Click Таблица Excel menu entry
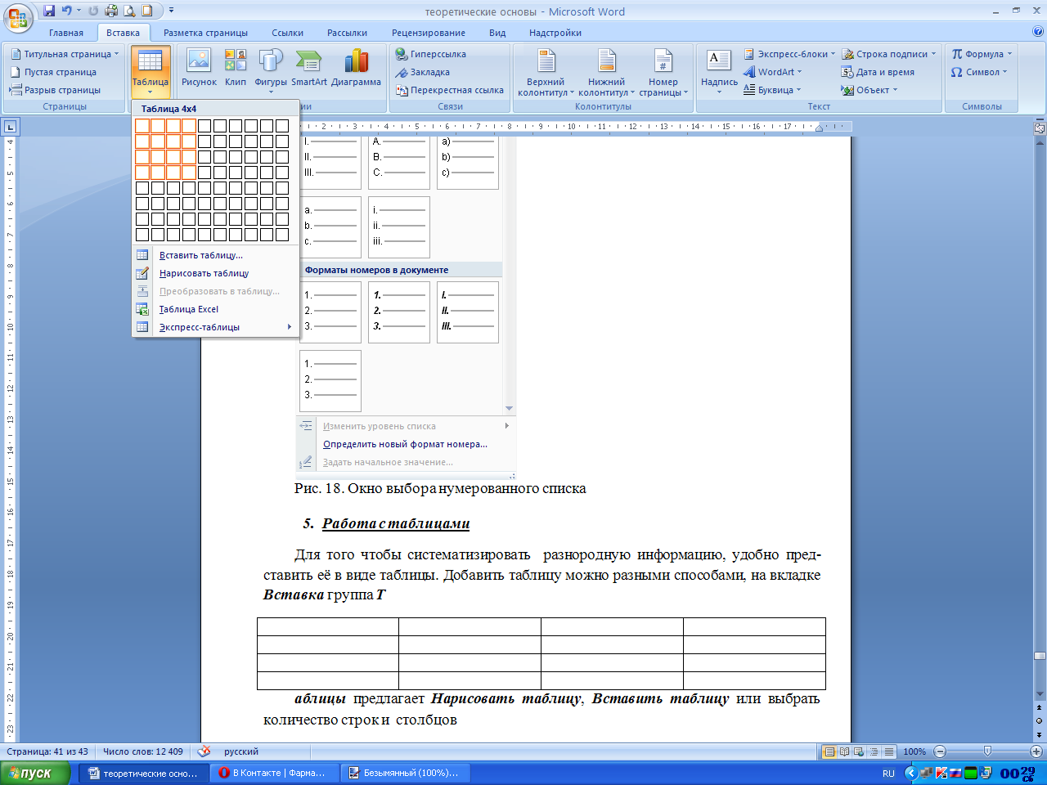 pos(189,309)
